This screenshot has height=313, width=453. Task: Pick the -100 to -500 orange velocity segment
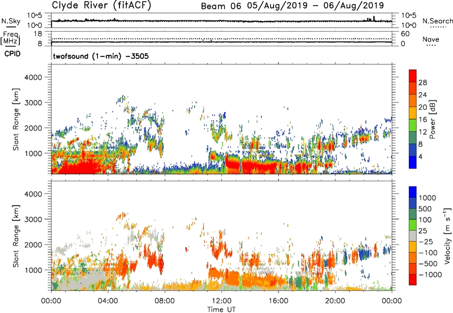pyautogui.click(x=413, y=258)
